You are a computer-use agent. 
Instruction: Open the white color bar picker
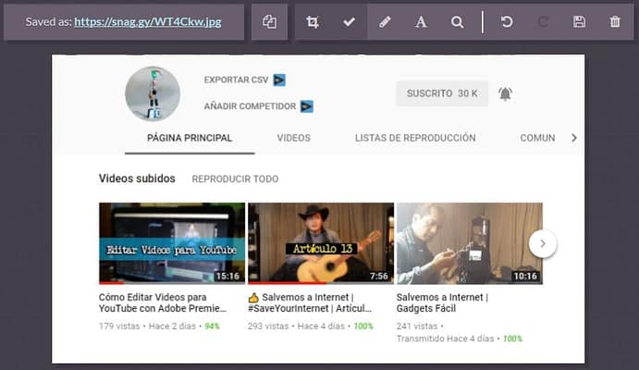pos(483,22)
